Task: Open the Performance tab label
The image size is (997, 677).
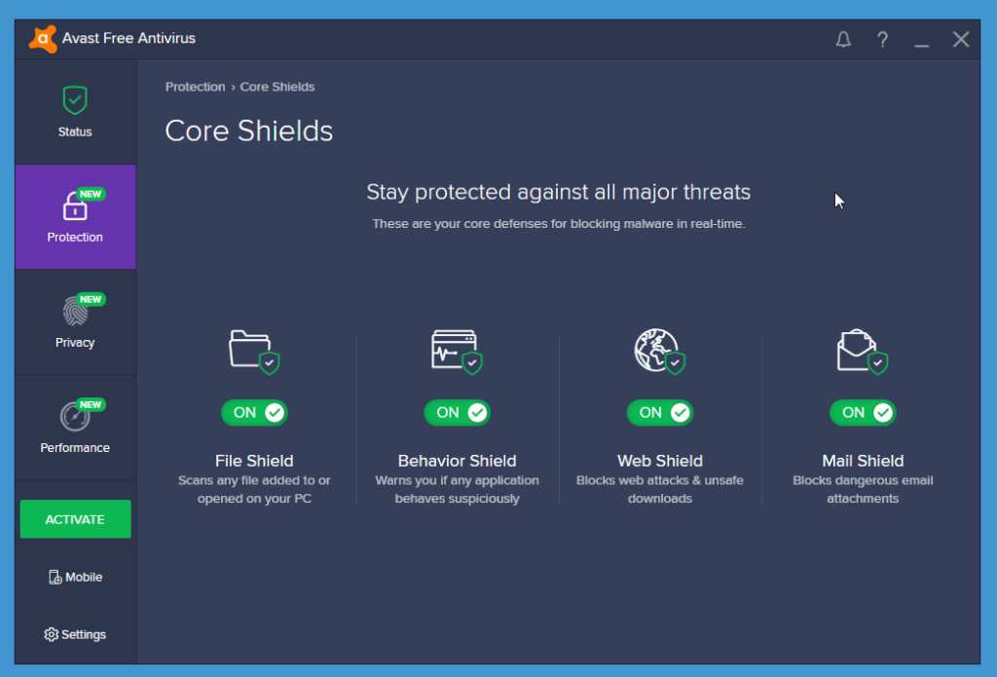Action: [x=75, y=448]
